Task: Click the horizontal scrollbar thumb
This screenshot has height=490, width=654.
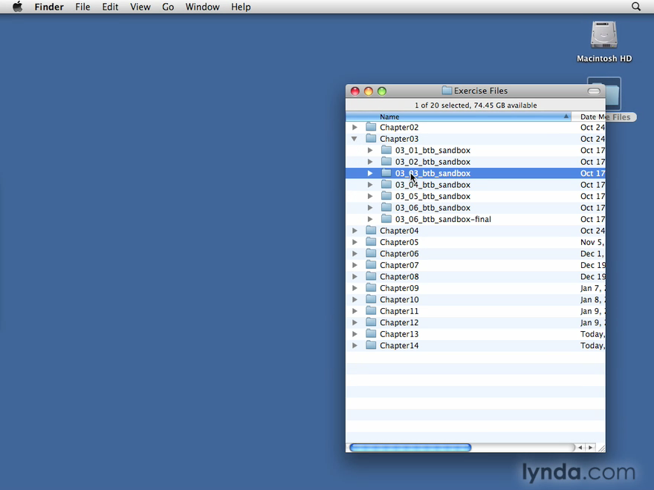Action: (x=410, y=448)
